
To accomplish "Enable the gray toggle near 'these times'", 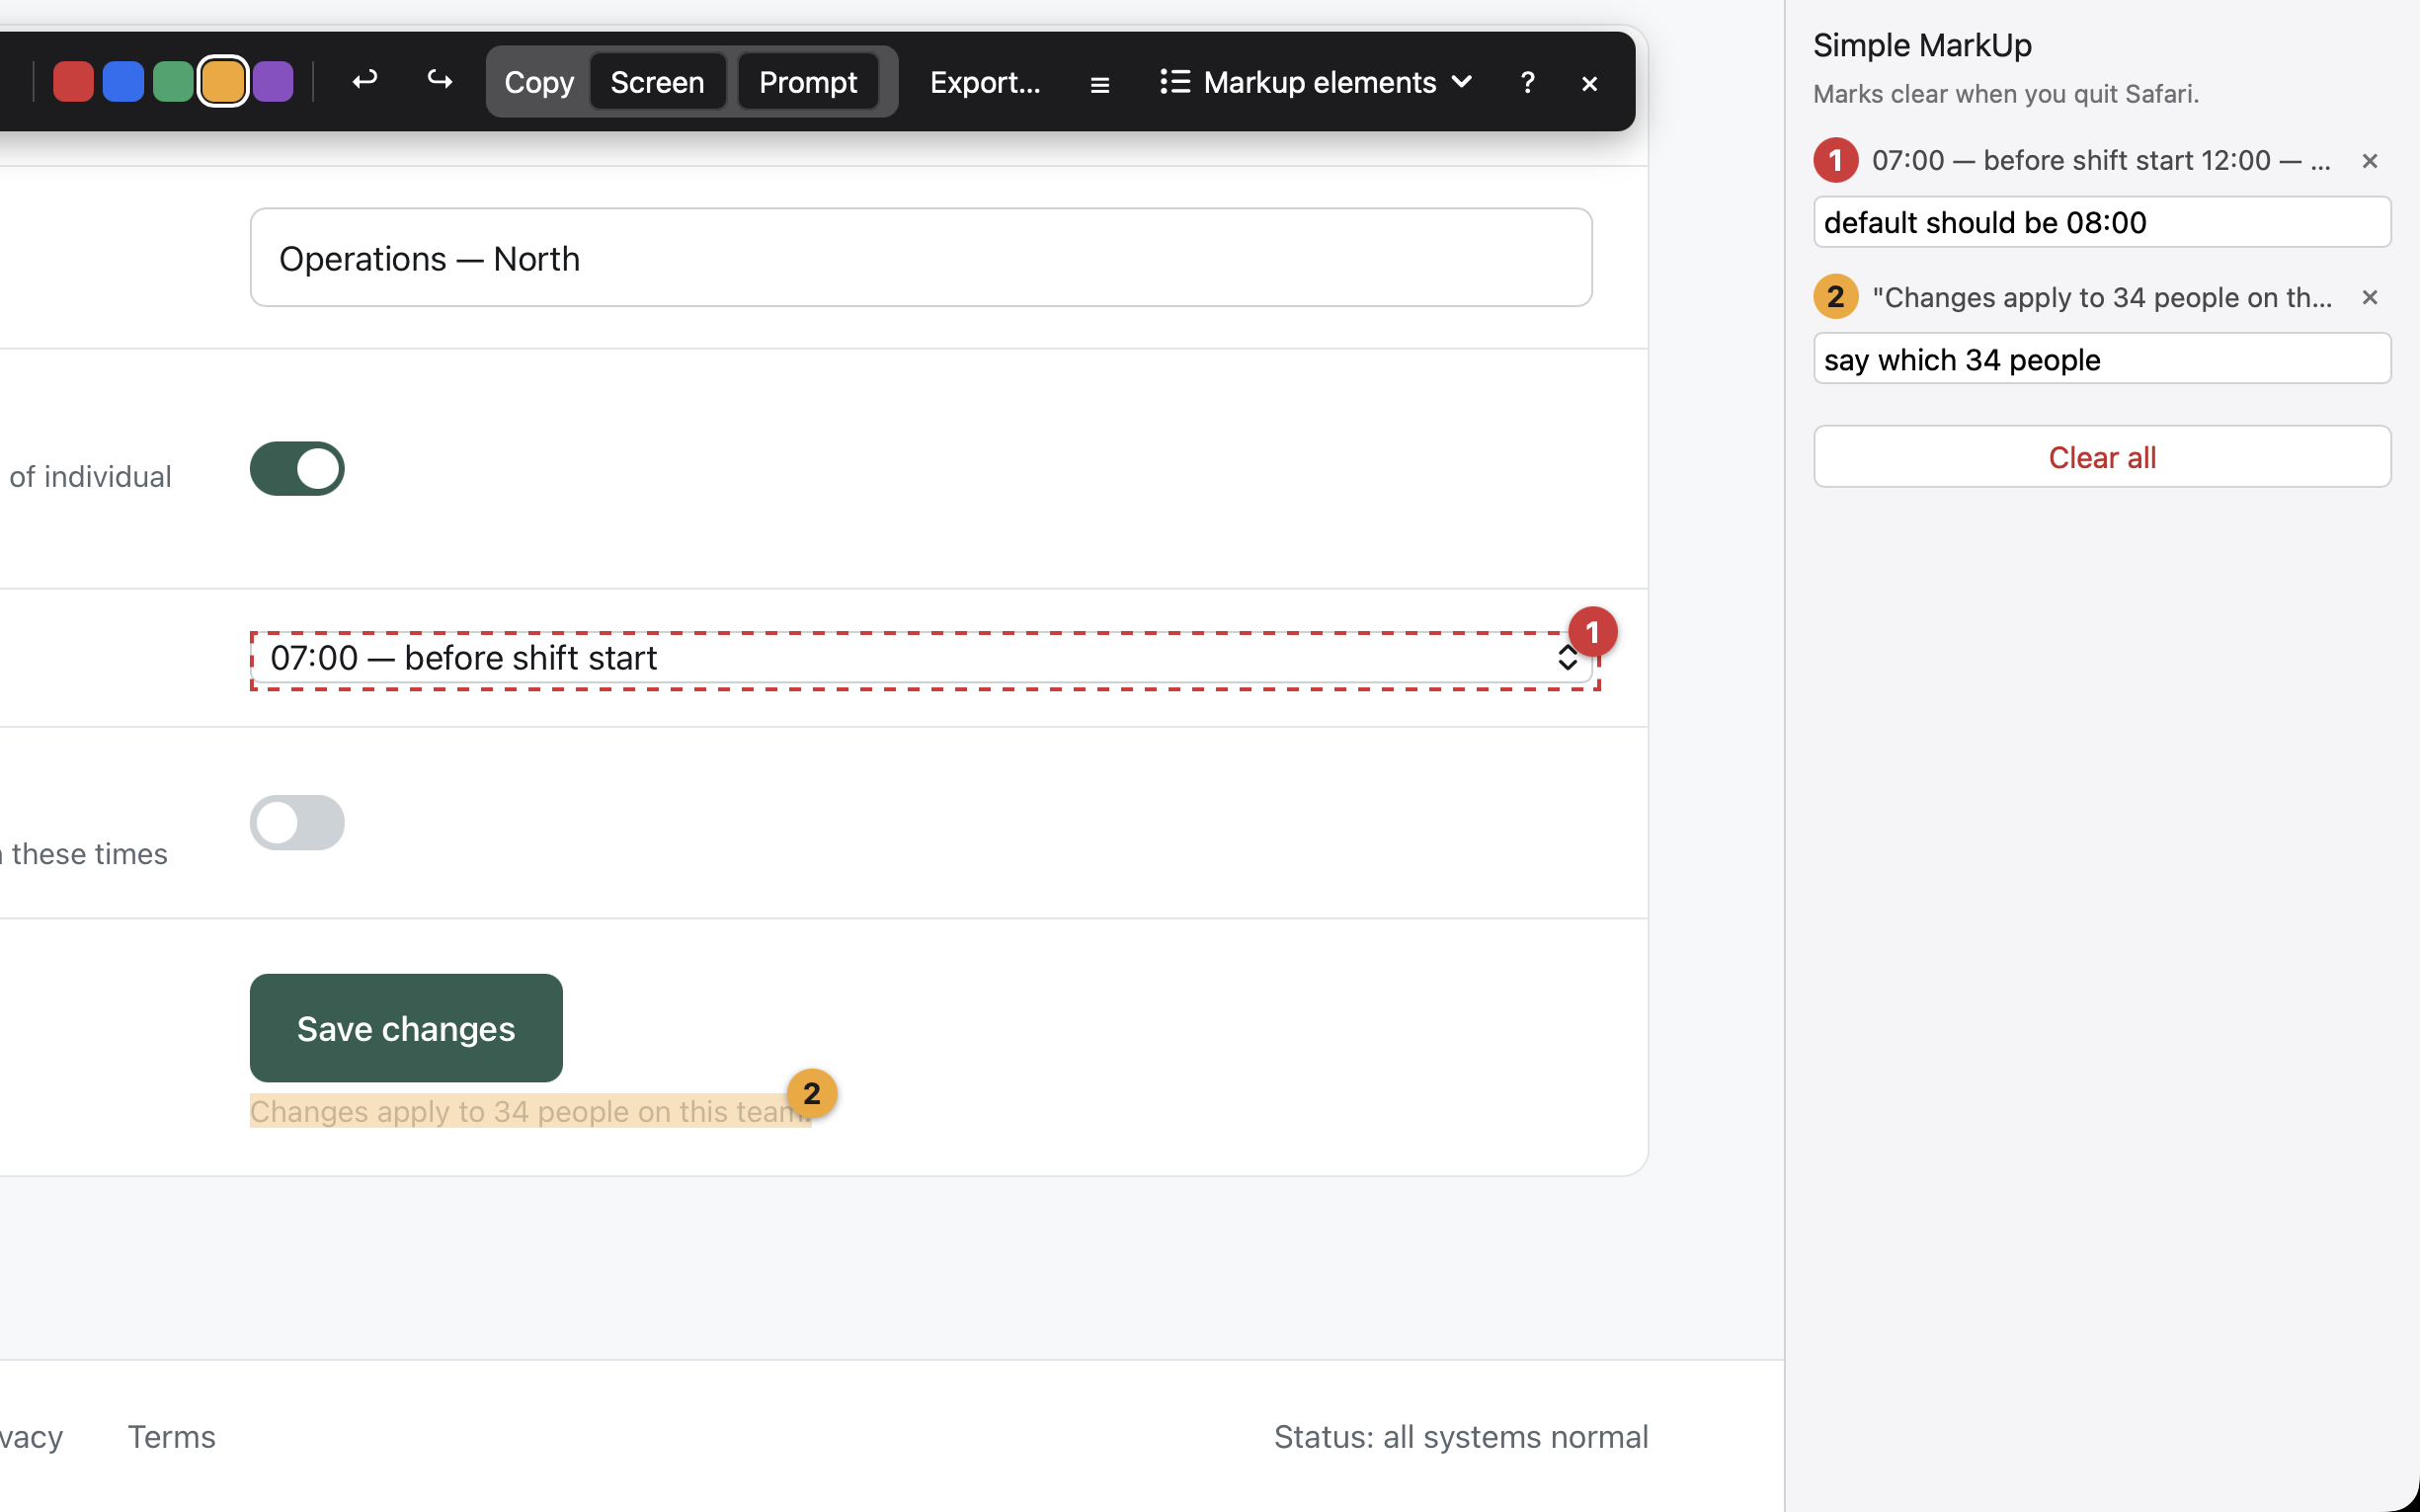I will [297, 823].
